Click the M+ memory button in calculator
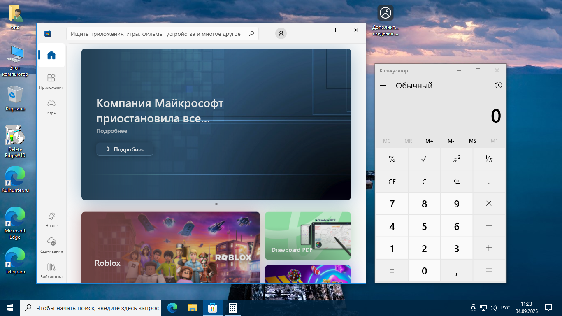 [429, 141]
